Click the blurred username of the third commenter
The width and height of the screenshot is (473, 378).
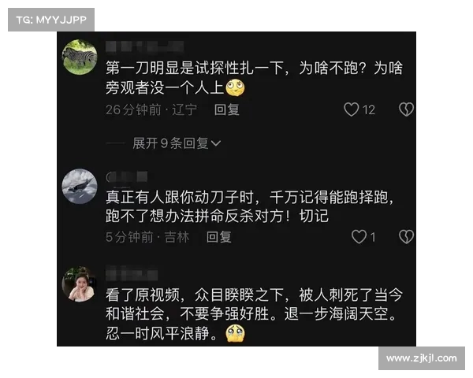click(132, 274)
